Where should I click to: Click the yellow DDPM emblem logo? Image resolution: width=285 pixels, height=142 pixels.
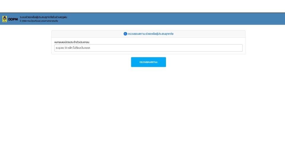(x=4, y=19)
